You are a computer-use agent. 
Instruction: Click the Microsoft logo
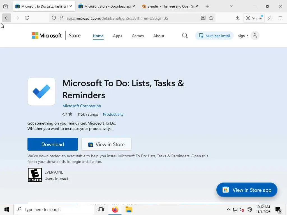tap(47, 36)
